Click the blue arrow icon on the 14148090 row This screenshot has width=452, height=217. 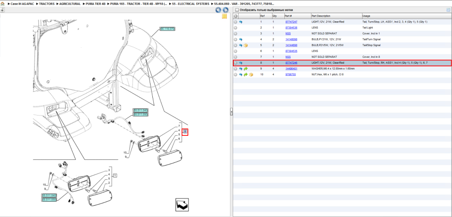pyautogui.click(x=241, y=39)
